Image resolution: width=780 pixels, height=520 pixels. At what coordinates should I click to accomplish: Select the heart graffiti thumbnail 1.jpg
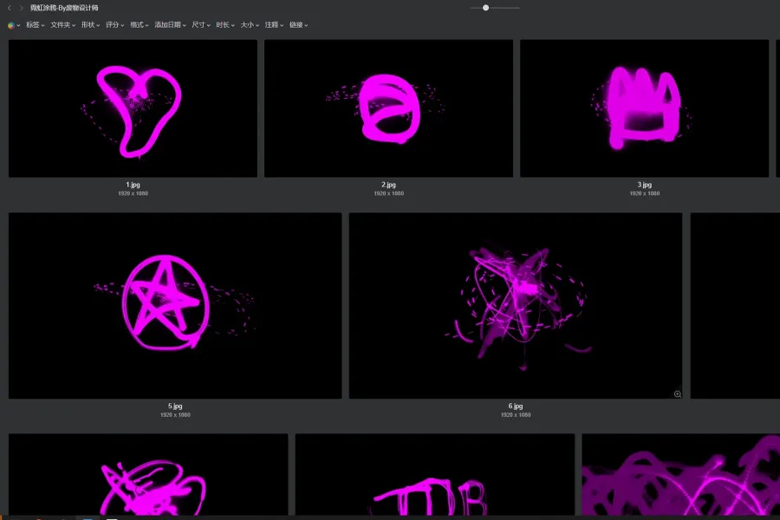[133, 108]
